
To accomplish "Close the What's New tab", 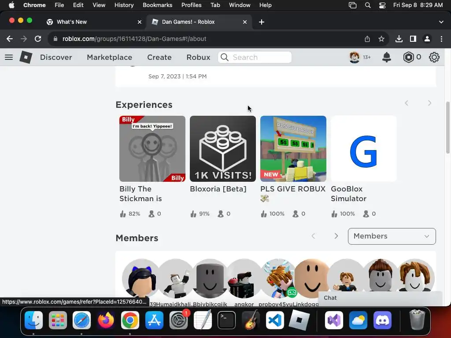I will click(x=140, y=22).
